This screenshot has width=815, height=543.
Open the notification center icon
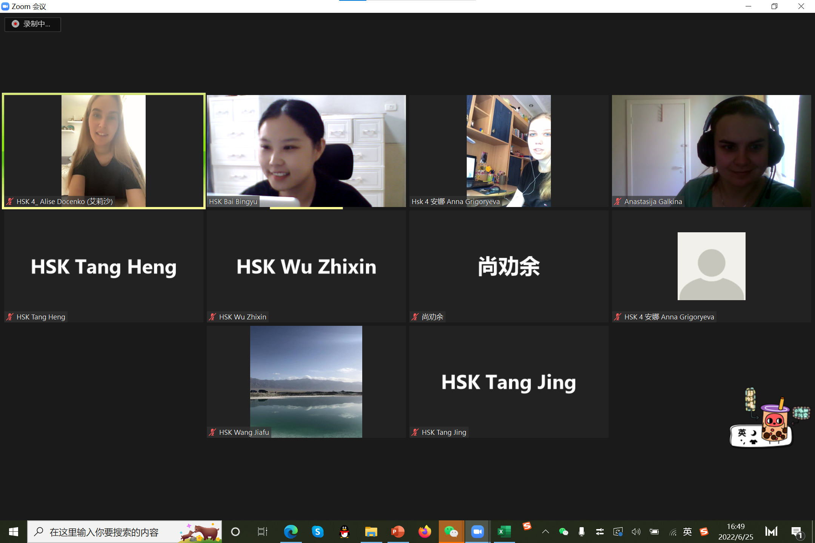[797, 532]
